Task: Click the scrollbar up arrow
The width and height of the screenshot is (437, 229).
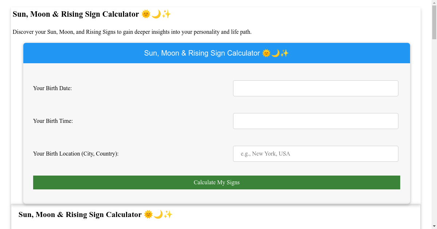Action: tap(434, 3)
